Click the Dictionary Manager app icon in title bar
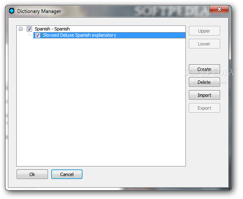The height and width of the screenshot is (199, 243). (x=12, y=11)
